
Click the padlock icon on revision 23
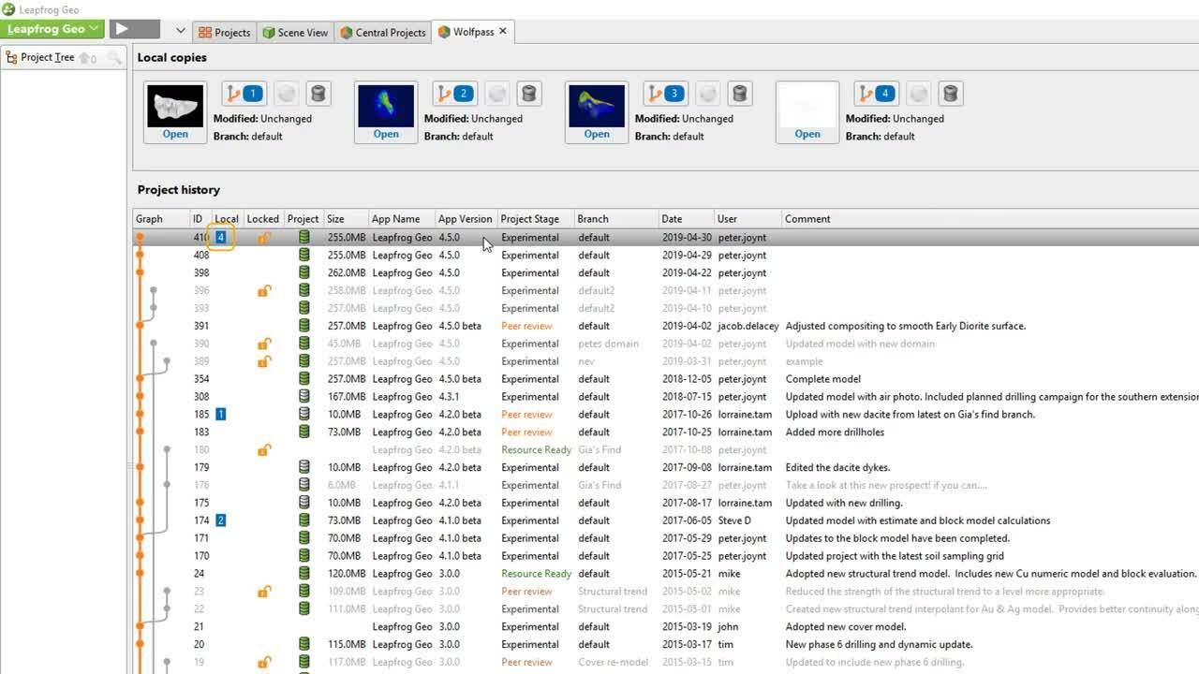[264, 592]
